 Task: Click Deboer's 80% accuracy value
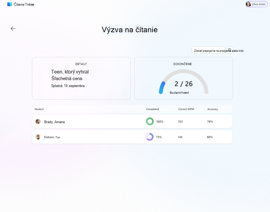(x=210, y=137)
